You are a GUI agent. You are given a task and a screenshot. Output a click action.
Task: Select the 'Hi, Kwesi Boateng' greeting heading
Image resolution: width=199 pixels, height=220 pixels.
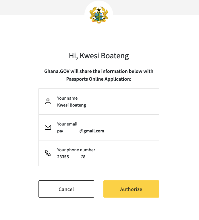pos(99,56)
